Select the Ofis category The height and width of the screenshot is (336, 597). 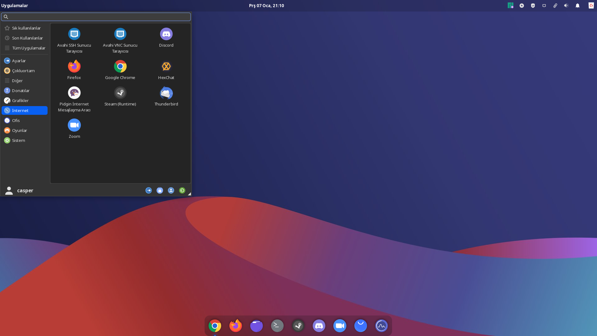(16, 120)
